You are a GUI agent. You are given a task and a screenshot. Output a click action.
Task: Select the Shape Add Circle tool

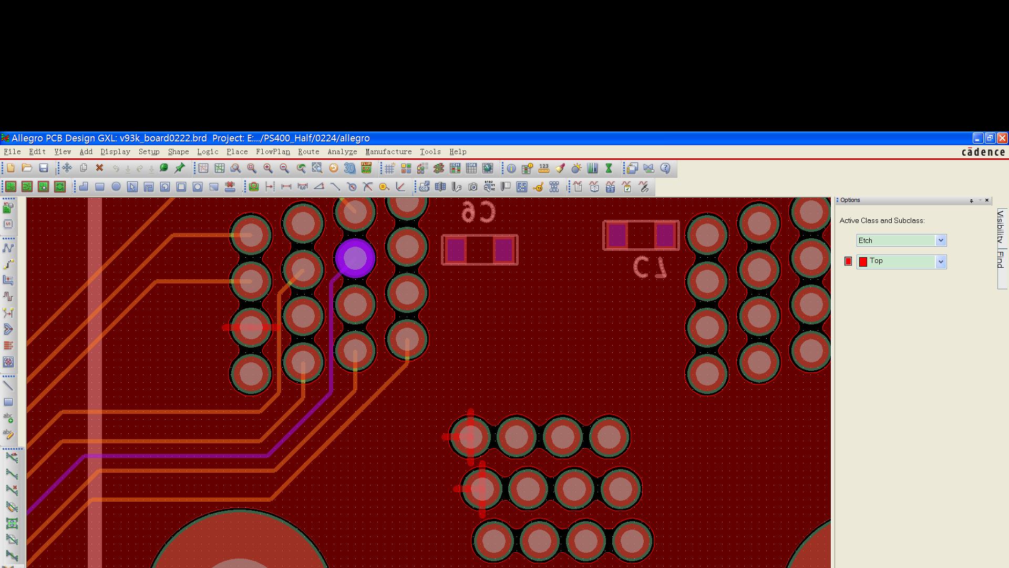click(x=116, y=187)
